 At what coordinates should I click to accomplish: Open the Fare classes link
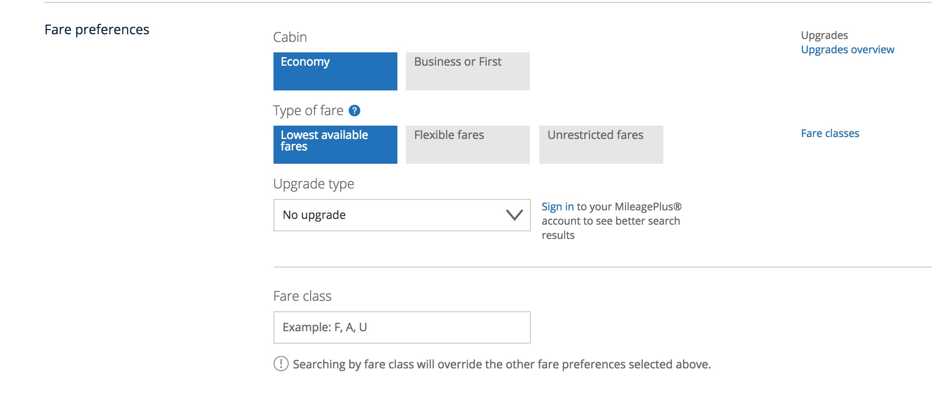(x=830, y=133)
